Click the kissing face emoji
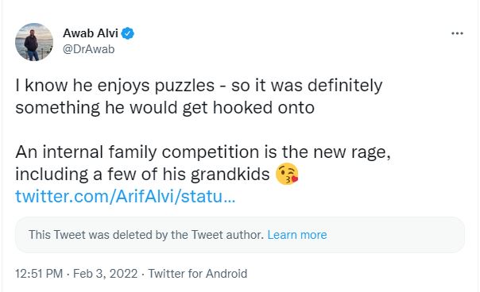Viewport: 480px width, 292px height. (x=287, y=174)
